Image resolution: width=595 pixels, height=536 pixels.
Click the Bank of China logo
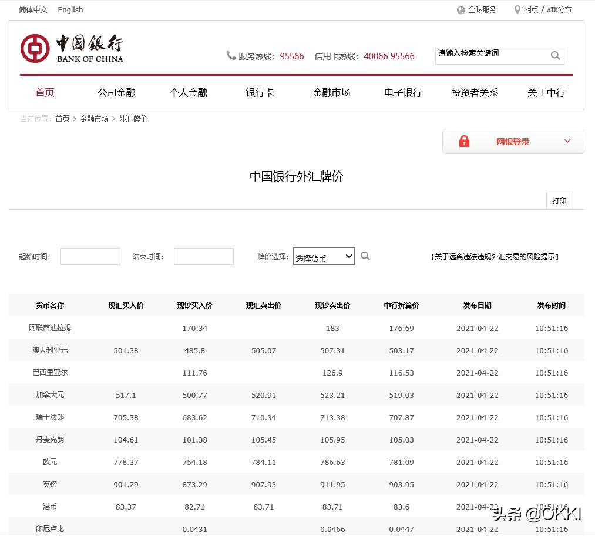pyautogui.click(x=72, y=48)
